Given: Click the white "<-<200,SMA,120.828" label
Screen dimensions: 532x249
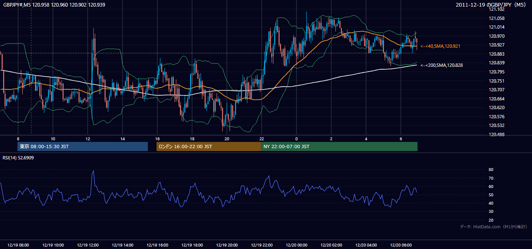Looking at the screenshot, I should coord(442,65).
